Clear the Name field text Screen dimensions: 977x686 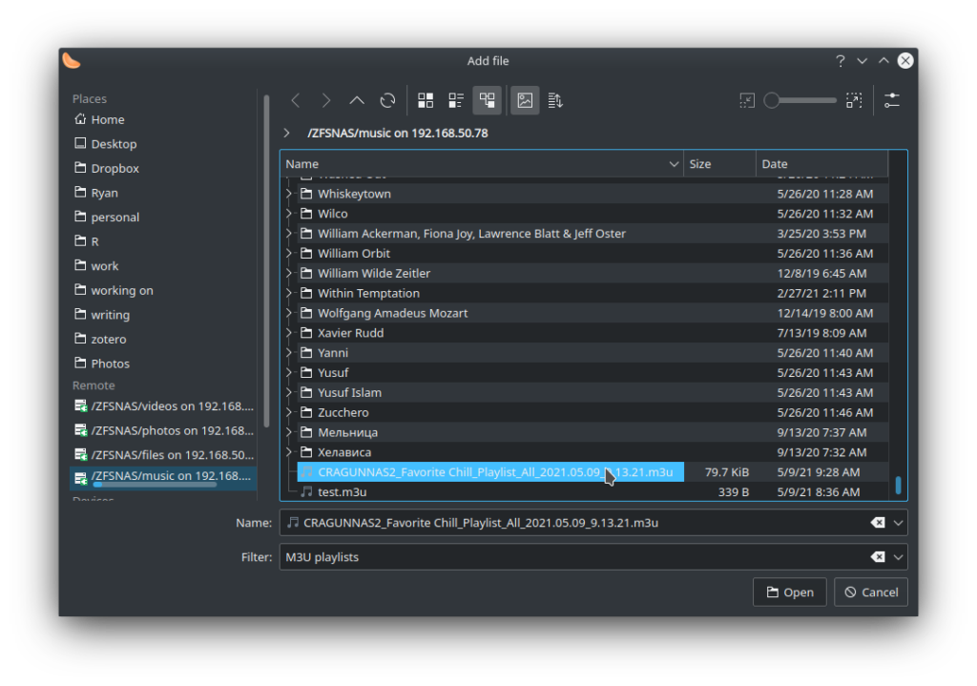click(x=878, y=523)
